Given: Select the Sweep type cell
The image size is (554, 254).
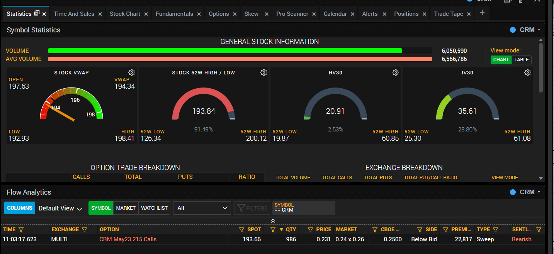Looking at the screenshot, I should pyautogui.click(x=485, y=239).
